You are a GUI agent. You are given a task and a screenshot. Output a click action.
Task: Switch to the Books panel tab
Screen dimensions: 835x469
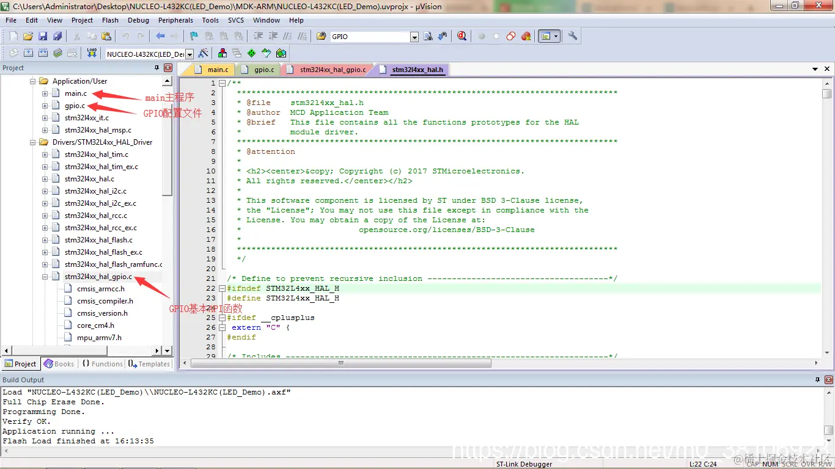(59, 364)
